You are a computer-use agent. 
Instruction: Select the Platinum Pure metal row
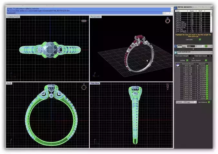pyautogui.click(x=193, y=22)
